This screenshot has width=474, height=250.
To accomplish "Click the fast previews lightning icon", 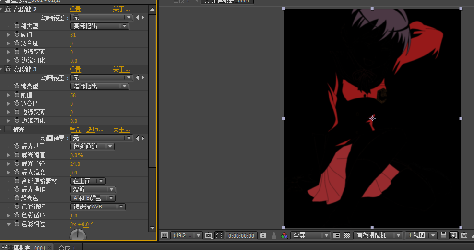I will [x=453, y=235].
